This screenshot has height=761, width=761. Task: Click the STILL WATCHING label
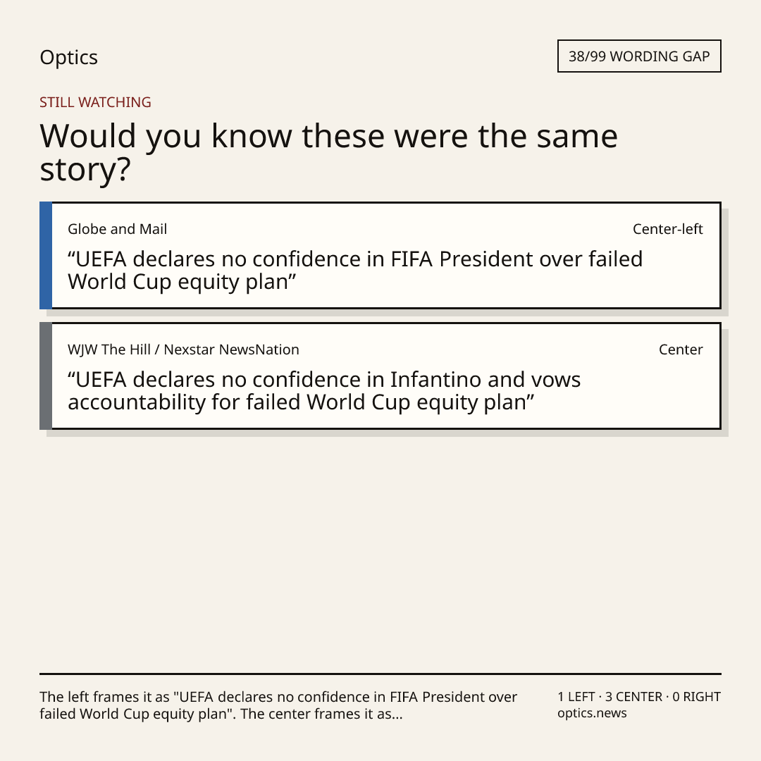click(95, 102)
